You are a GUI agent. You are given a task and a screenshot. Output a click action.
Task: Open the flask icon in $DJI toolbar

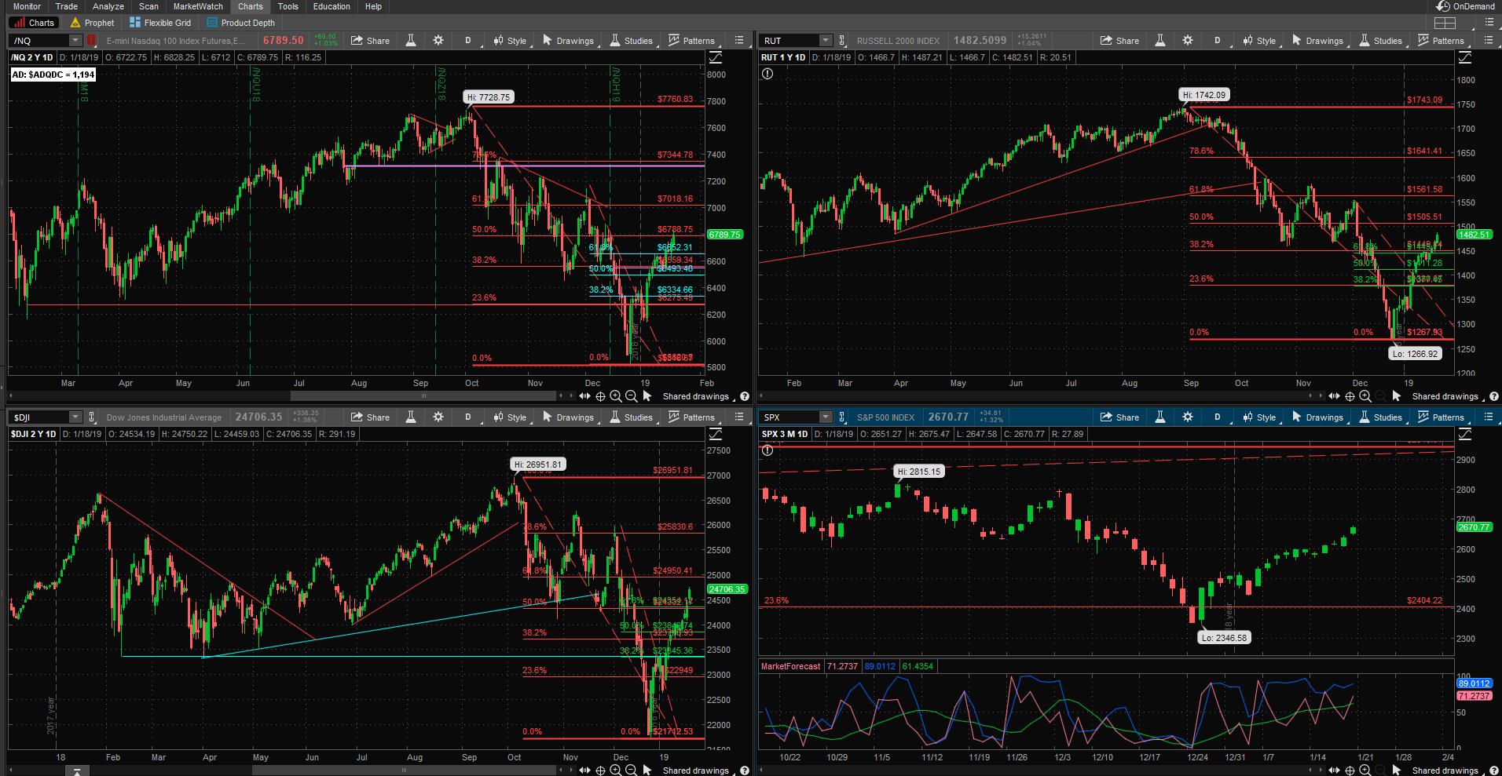pyautogui.click(x=410, y=417)
